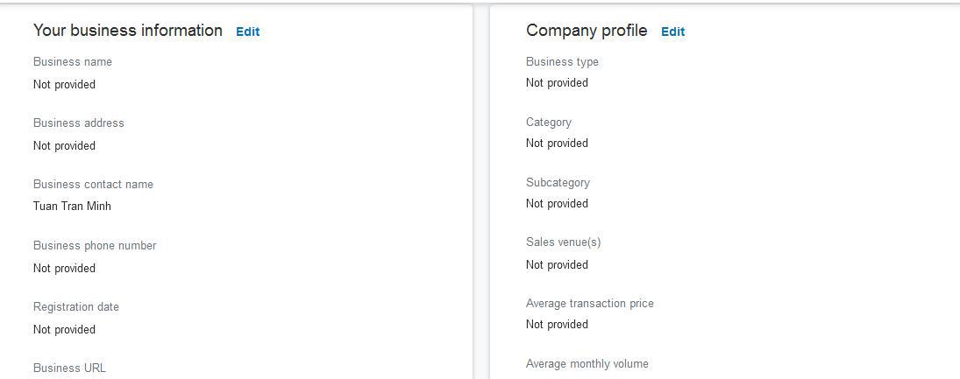This screenshot has width=960, height=379.
Task: Select the Average transaction price label
Action: [589, 304]
